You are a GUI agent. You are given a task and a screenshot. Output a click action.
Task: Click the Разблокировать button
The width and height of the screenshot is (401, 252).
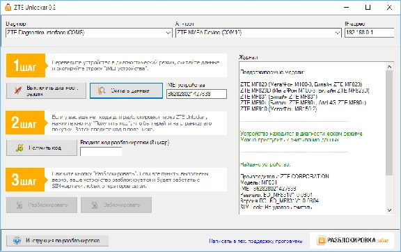(x=42, y=205)
